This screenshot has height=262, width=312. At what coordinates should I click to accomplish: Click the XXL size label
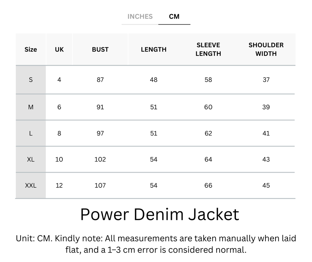coord(31,185)
